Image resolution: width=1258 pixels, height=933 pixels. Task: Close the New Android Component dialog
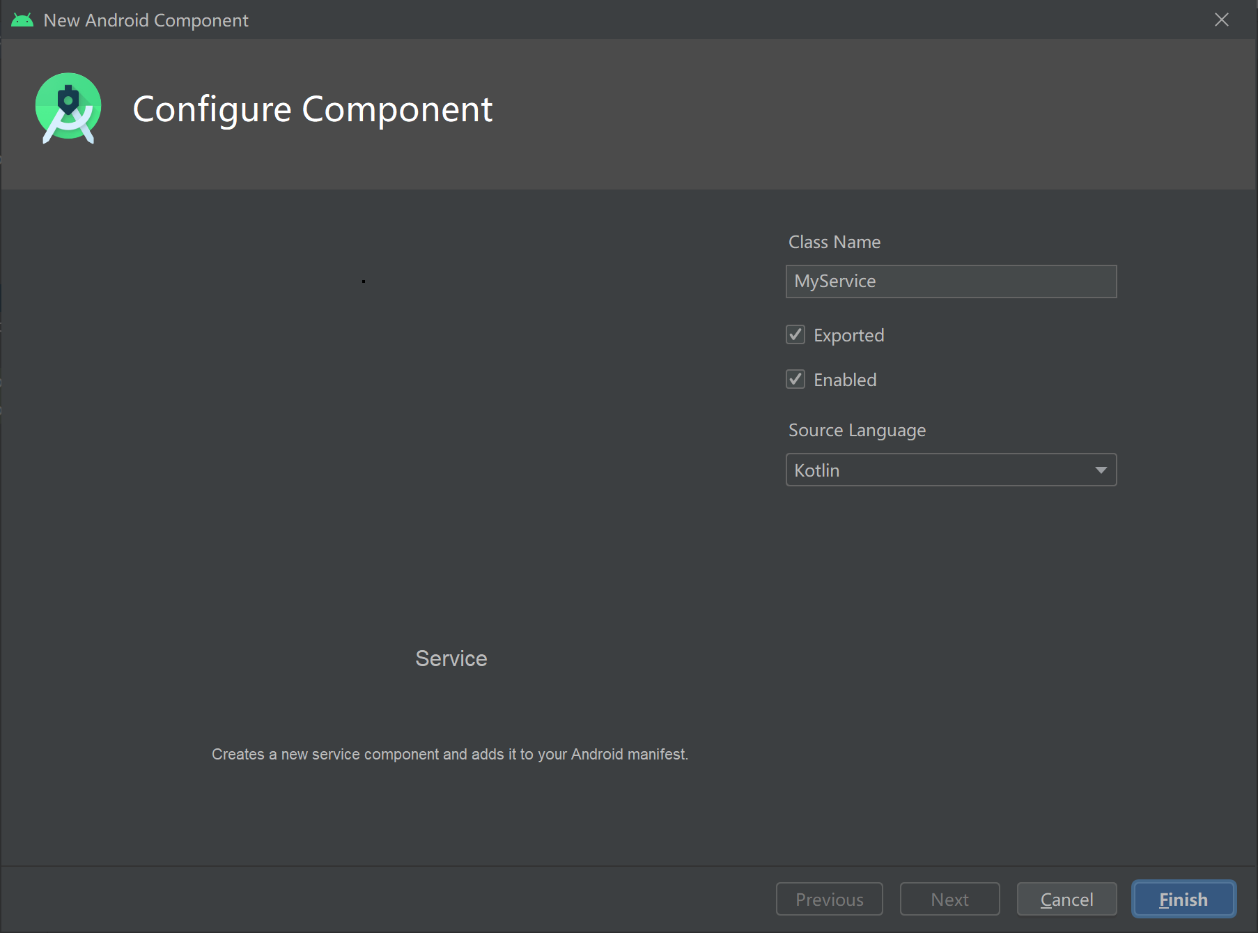tap(1221, 20)
